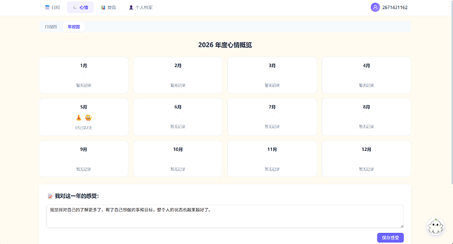Open the 9月 month card
Viewport: 453px width, 244px height.
click(x=83, y=159)
